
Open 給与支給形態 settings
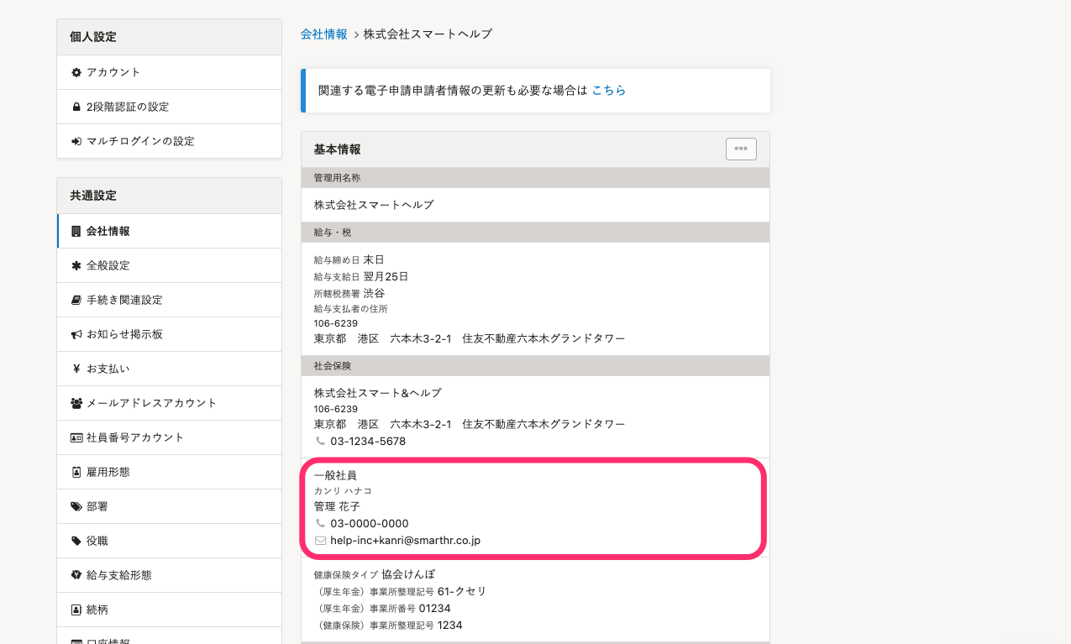click(x=169, y=575)
